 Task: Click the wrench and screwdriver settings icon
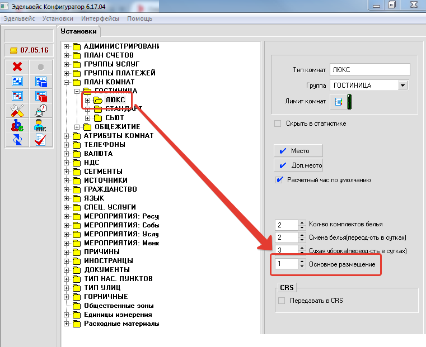click(17, 110)
